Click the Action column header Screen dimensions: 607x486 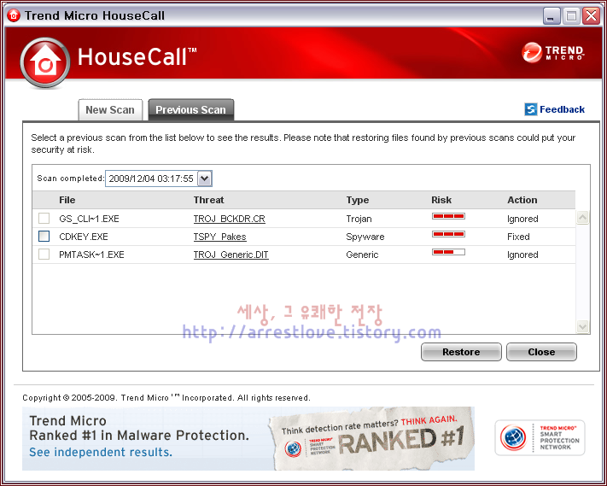click(522, 200)
